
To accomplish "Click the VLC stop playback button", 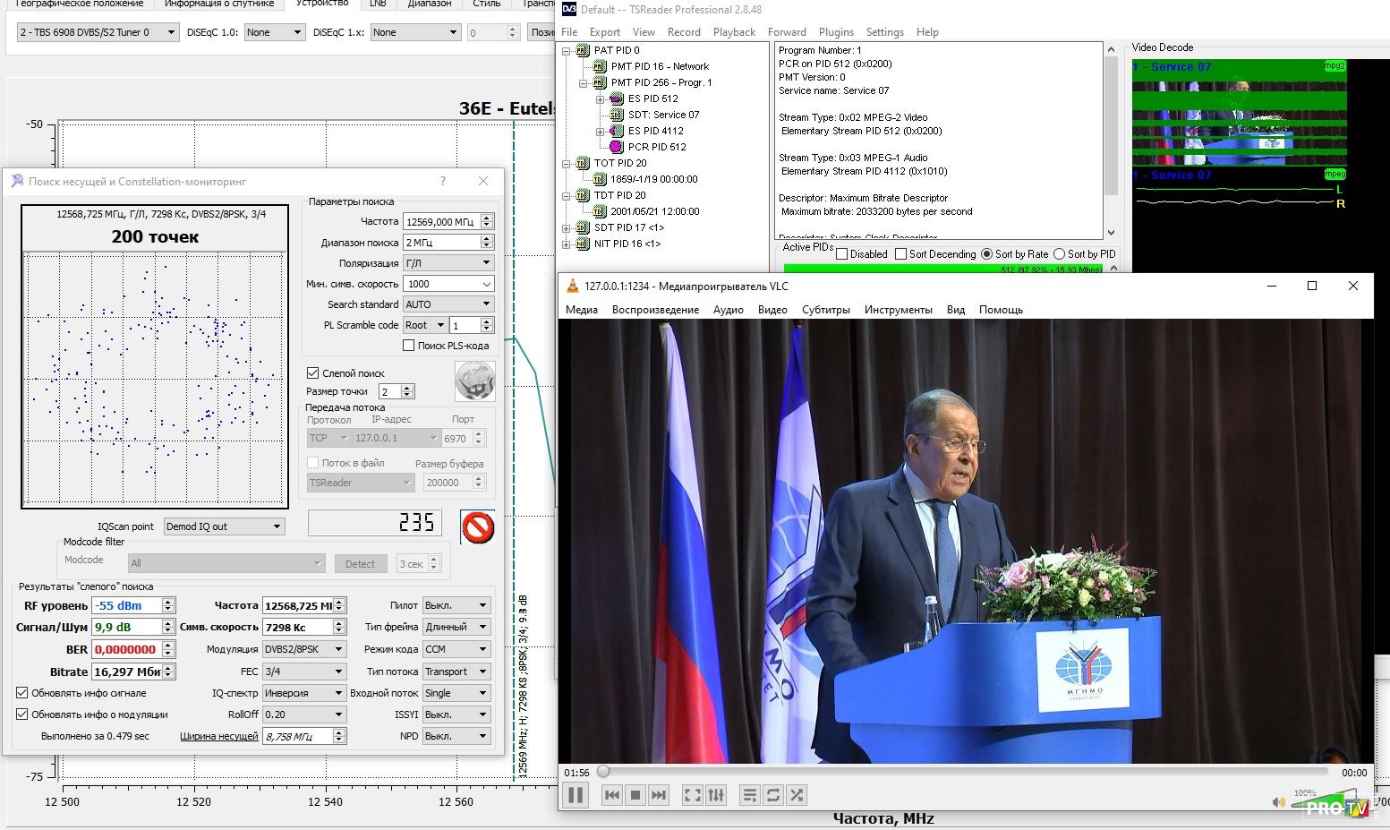I will pyautogui.click(x=635, y=795).
